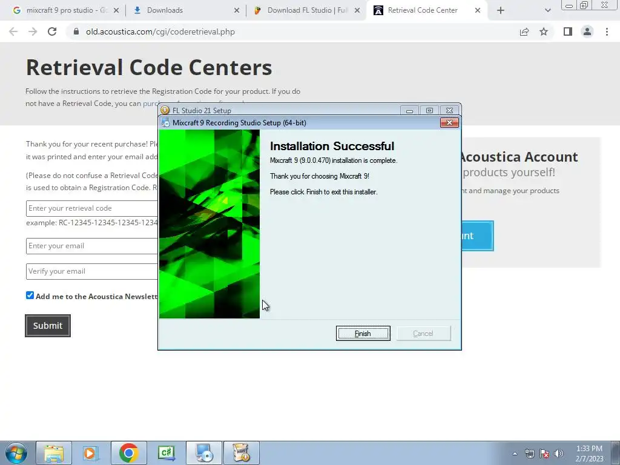Viewport: 620px width, 465px height.
Task: Close the FL Studio 21 Setup window
Action: 450,111
